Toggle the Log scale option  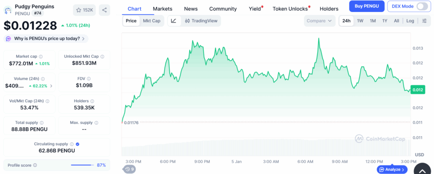[410, 21]
